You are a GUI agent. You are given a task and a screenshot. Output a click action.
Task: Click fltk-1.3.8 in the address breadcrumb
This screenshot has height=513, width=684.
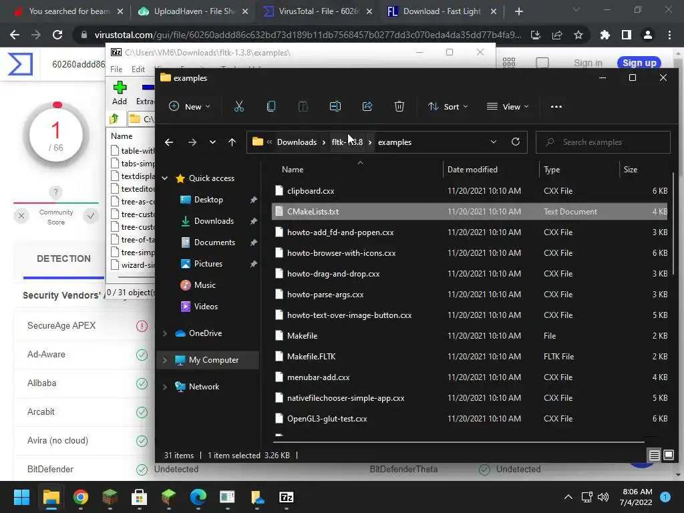(x=347, y=142)
